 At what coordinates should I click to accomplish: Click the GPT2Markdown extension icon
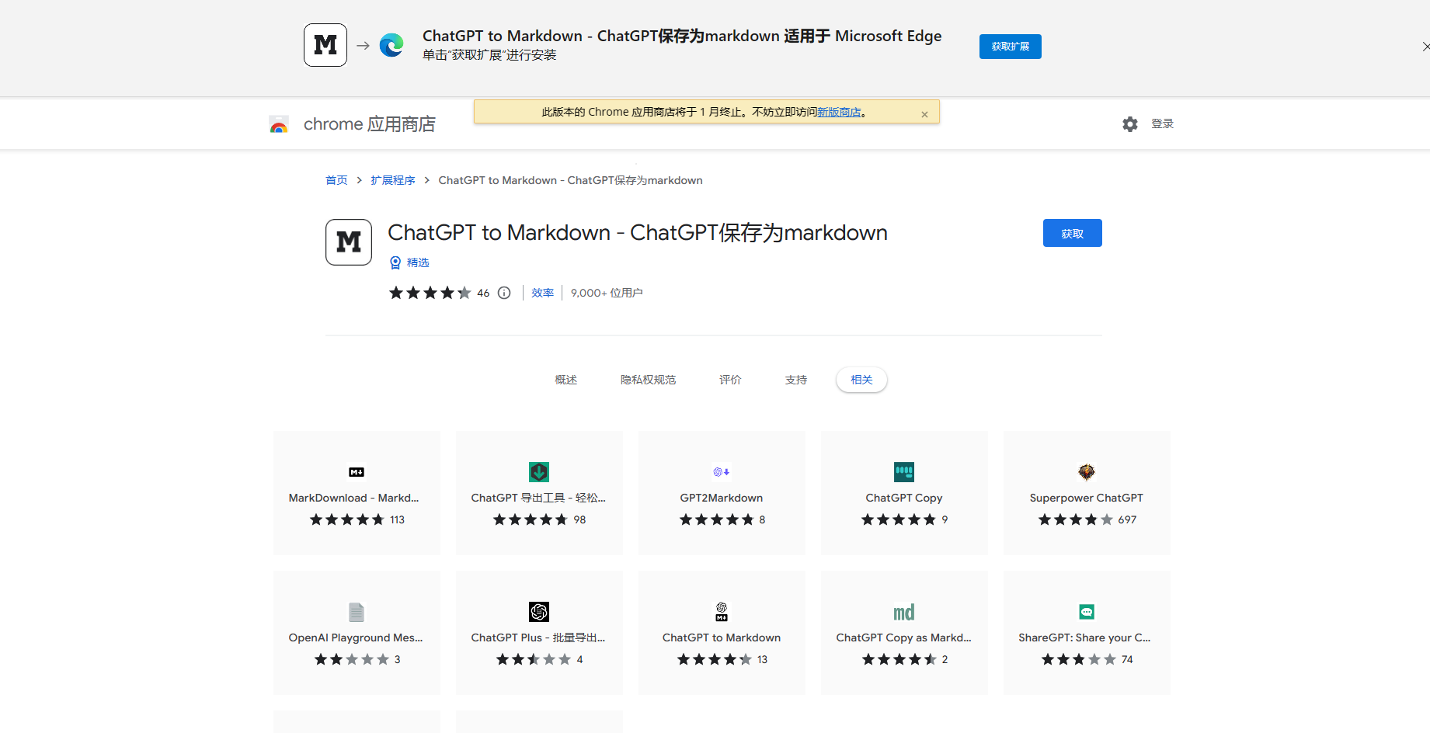[x=722, y=472]
